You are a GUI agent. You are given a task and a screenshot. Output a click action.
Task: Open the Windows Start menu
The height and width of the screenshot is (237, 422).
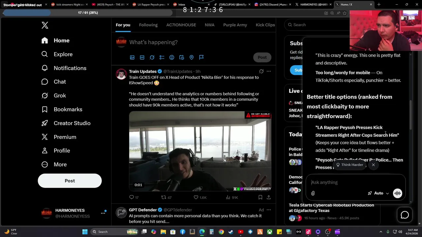coord(85,232)
